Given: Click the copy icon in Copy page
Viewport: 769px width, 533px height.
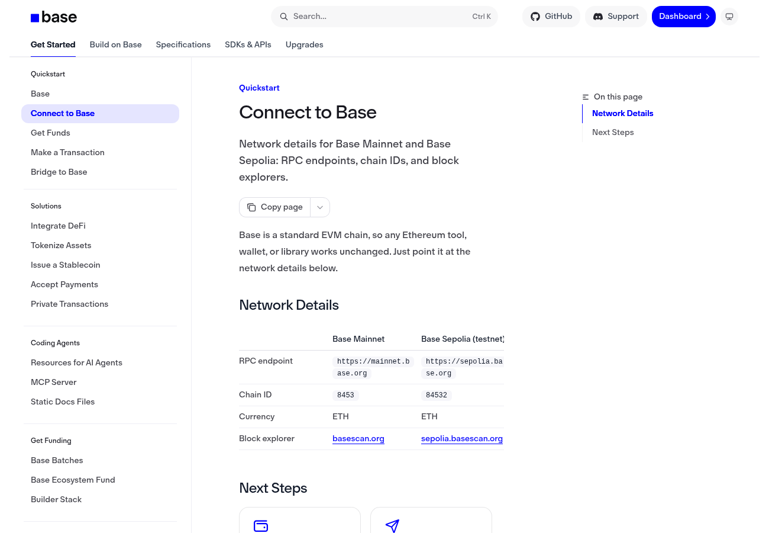Looking at the screenshot, I should (x=251, y=207).
